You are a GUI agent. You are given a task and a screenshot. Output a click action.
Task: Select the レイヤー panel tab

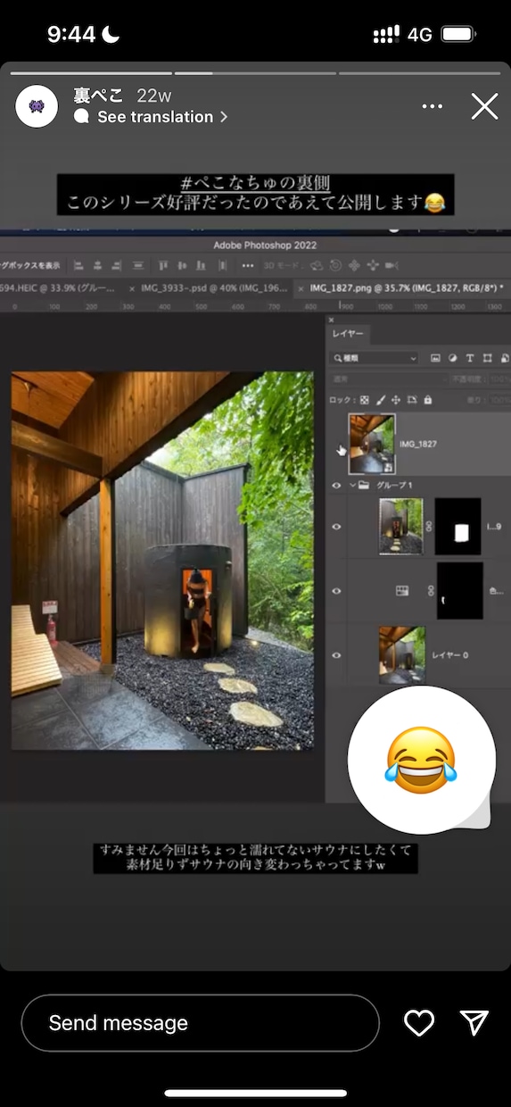(x=348, y=334)
